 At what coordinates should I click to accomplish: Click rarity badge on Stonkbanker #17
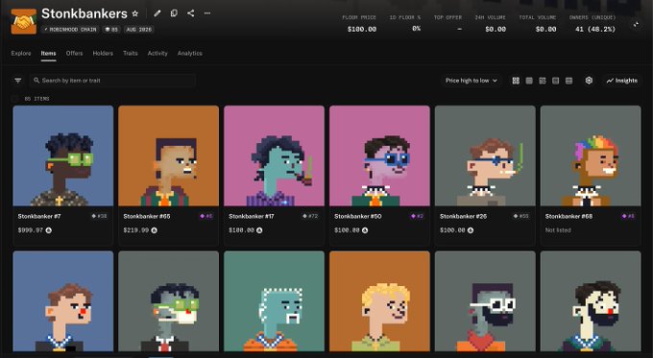click(x=310, y=216)
